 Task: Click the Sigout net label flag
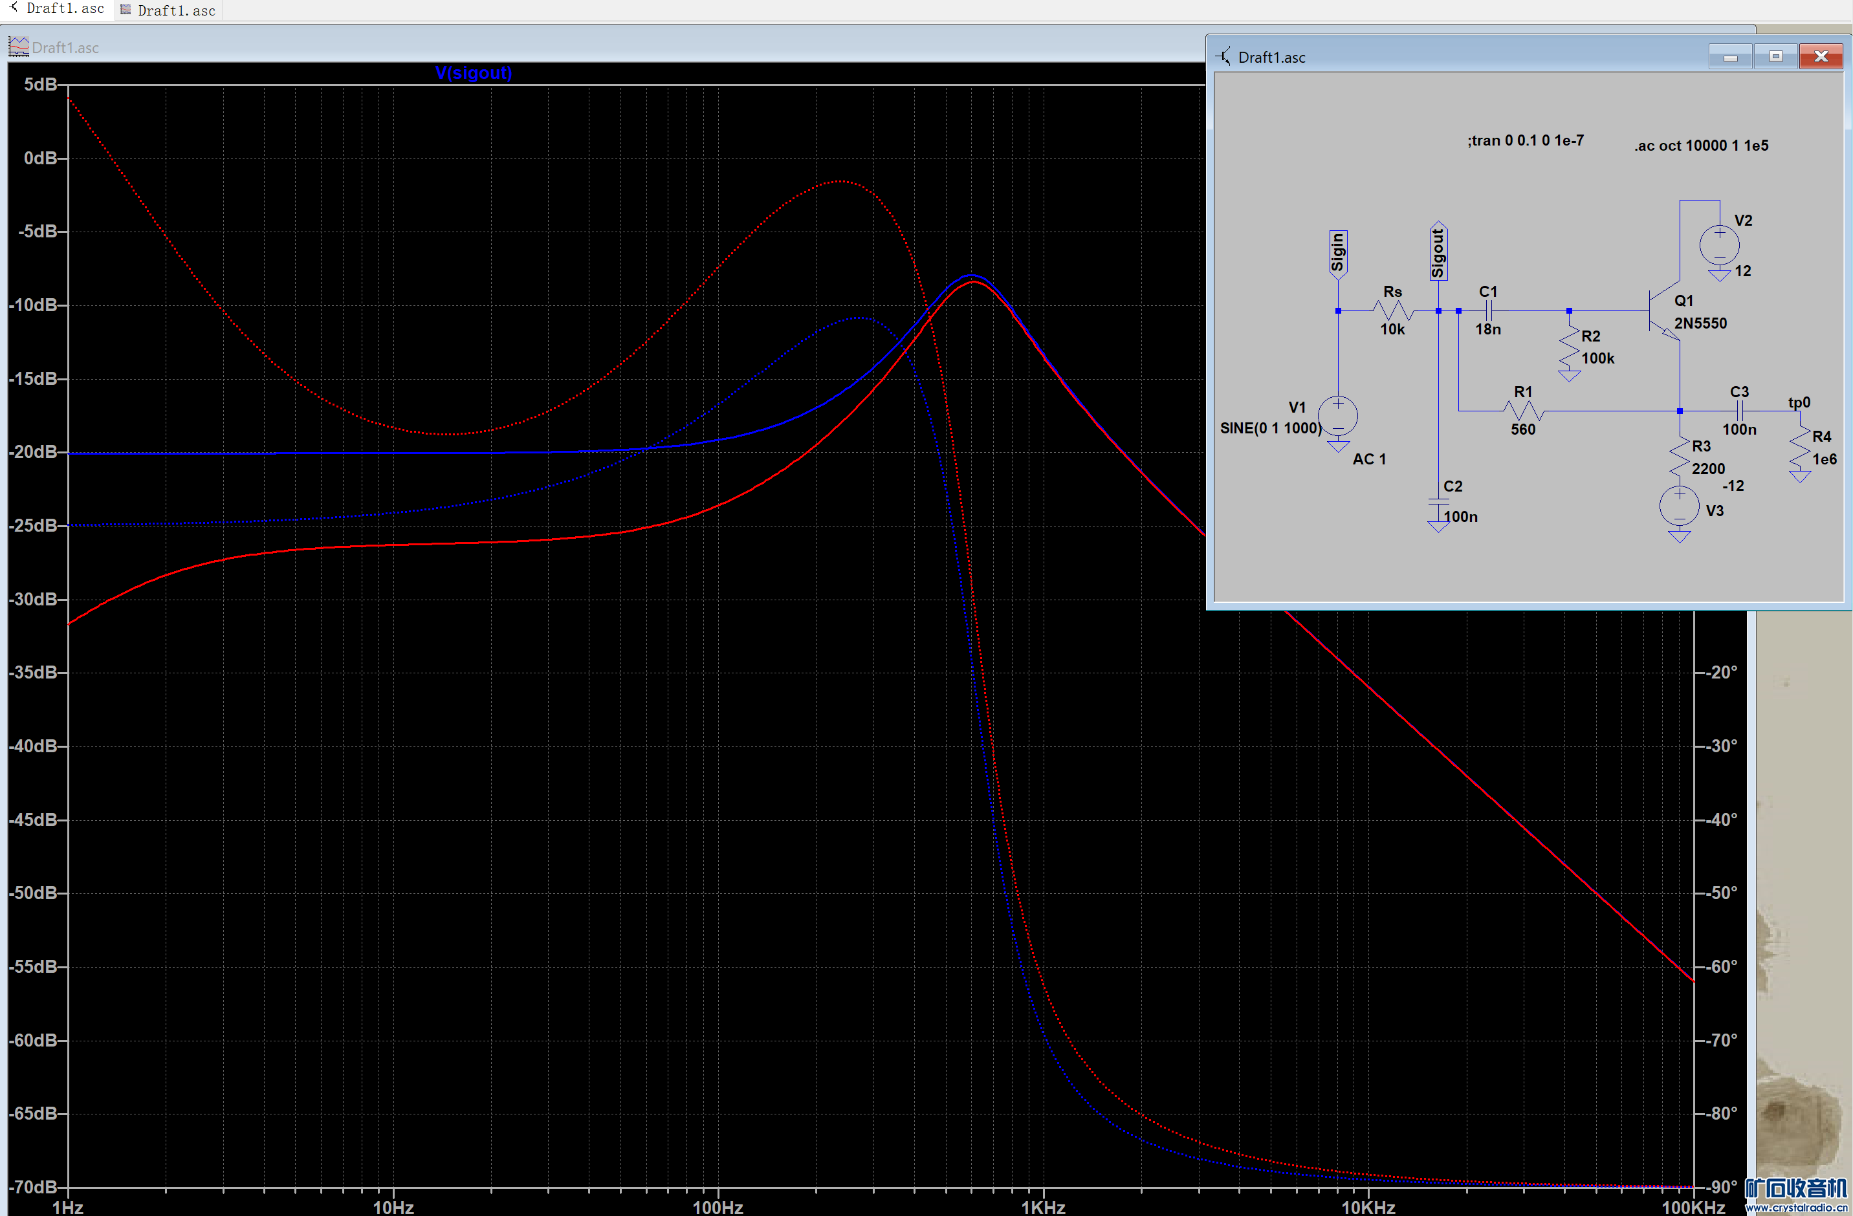[1438, 251]
